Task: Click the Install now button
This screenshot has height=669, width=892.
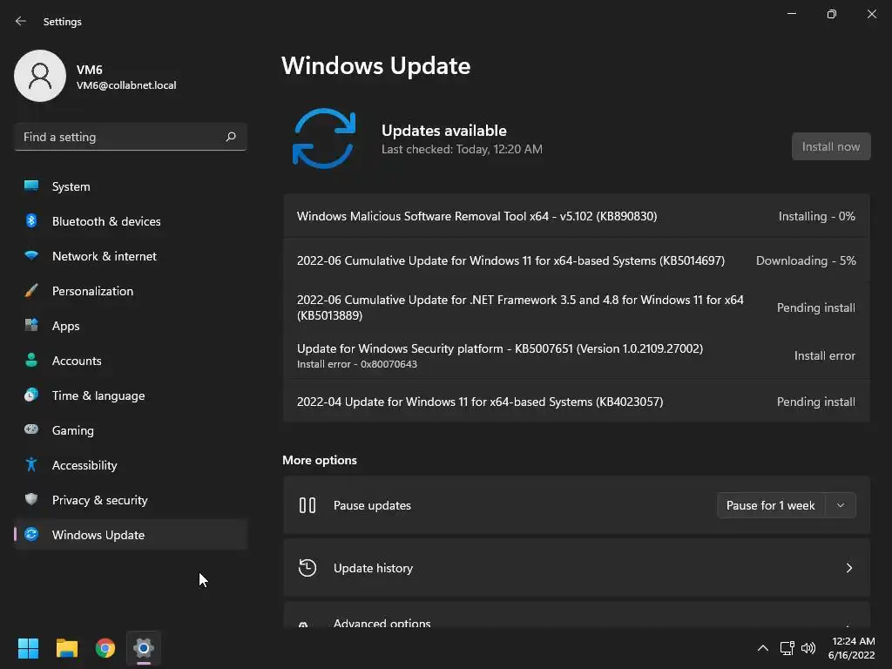Action: click(x=831, y=146)
